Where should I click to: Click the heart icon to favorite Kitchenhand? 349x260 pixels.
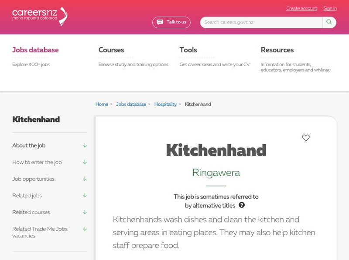[x=305, y=138]
